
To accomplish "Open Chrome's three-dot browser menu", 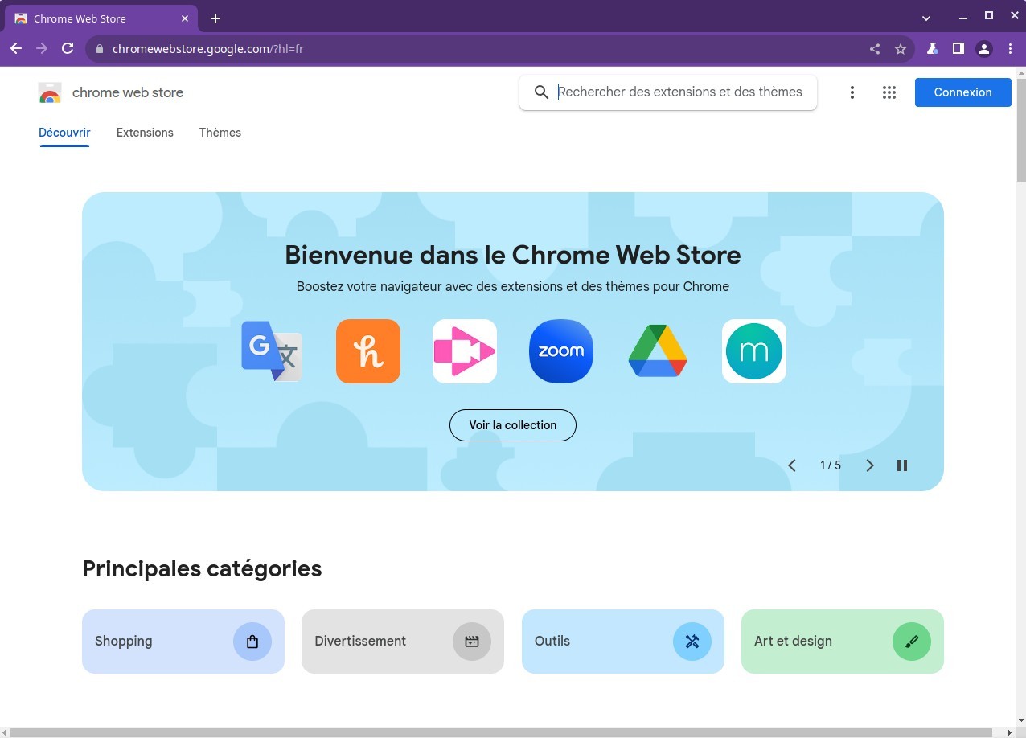I will [1010, 48].
